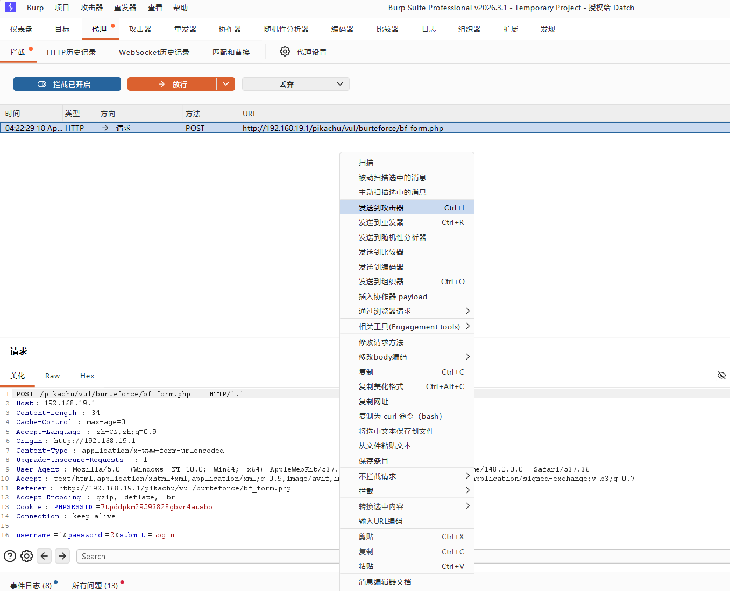Switch to the 仪表盘 tab

click(x=22, y=29)
